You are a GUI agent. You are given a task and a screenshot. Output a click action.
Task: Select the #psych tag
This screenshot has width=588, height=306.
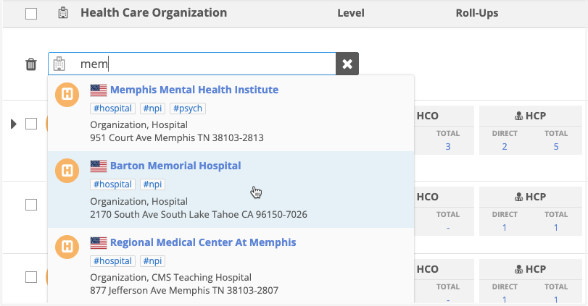click(x=188, y=109)
